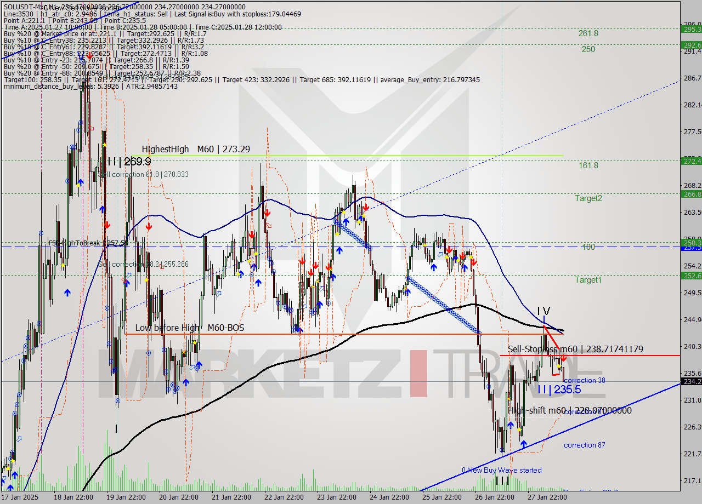This screenshot has height=504, width=702.
Task: Click the green 266.8 price tag
Action: [x=691, y=193]
